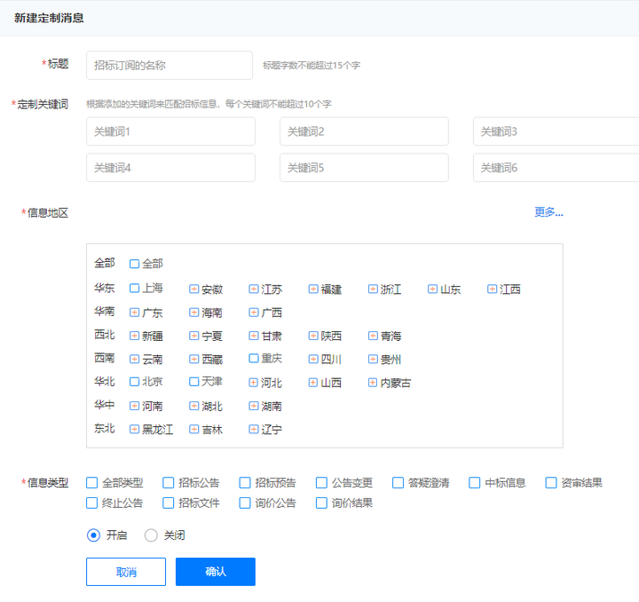
Task: Tick the 资审结果 checkbox
Action: point(551,483)
